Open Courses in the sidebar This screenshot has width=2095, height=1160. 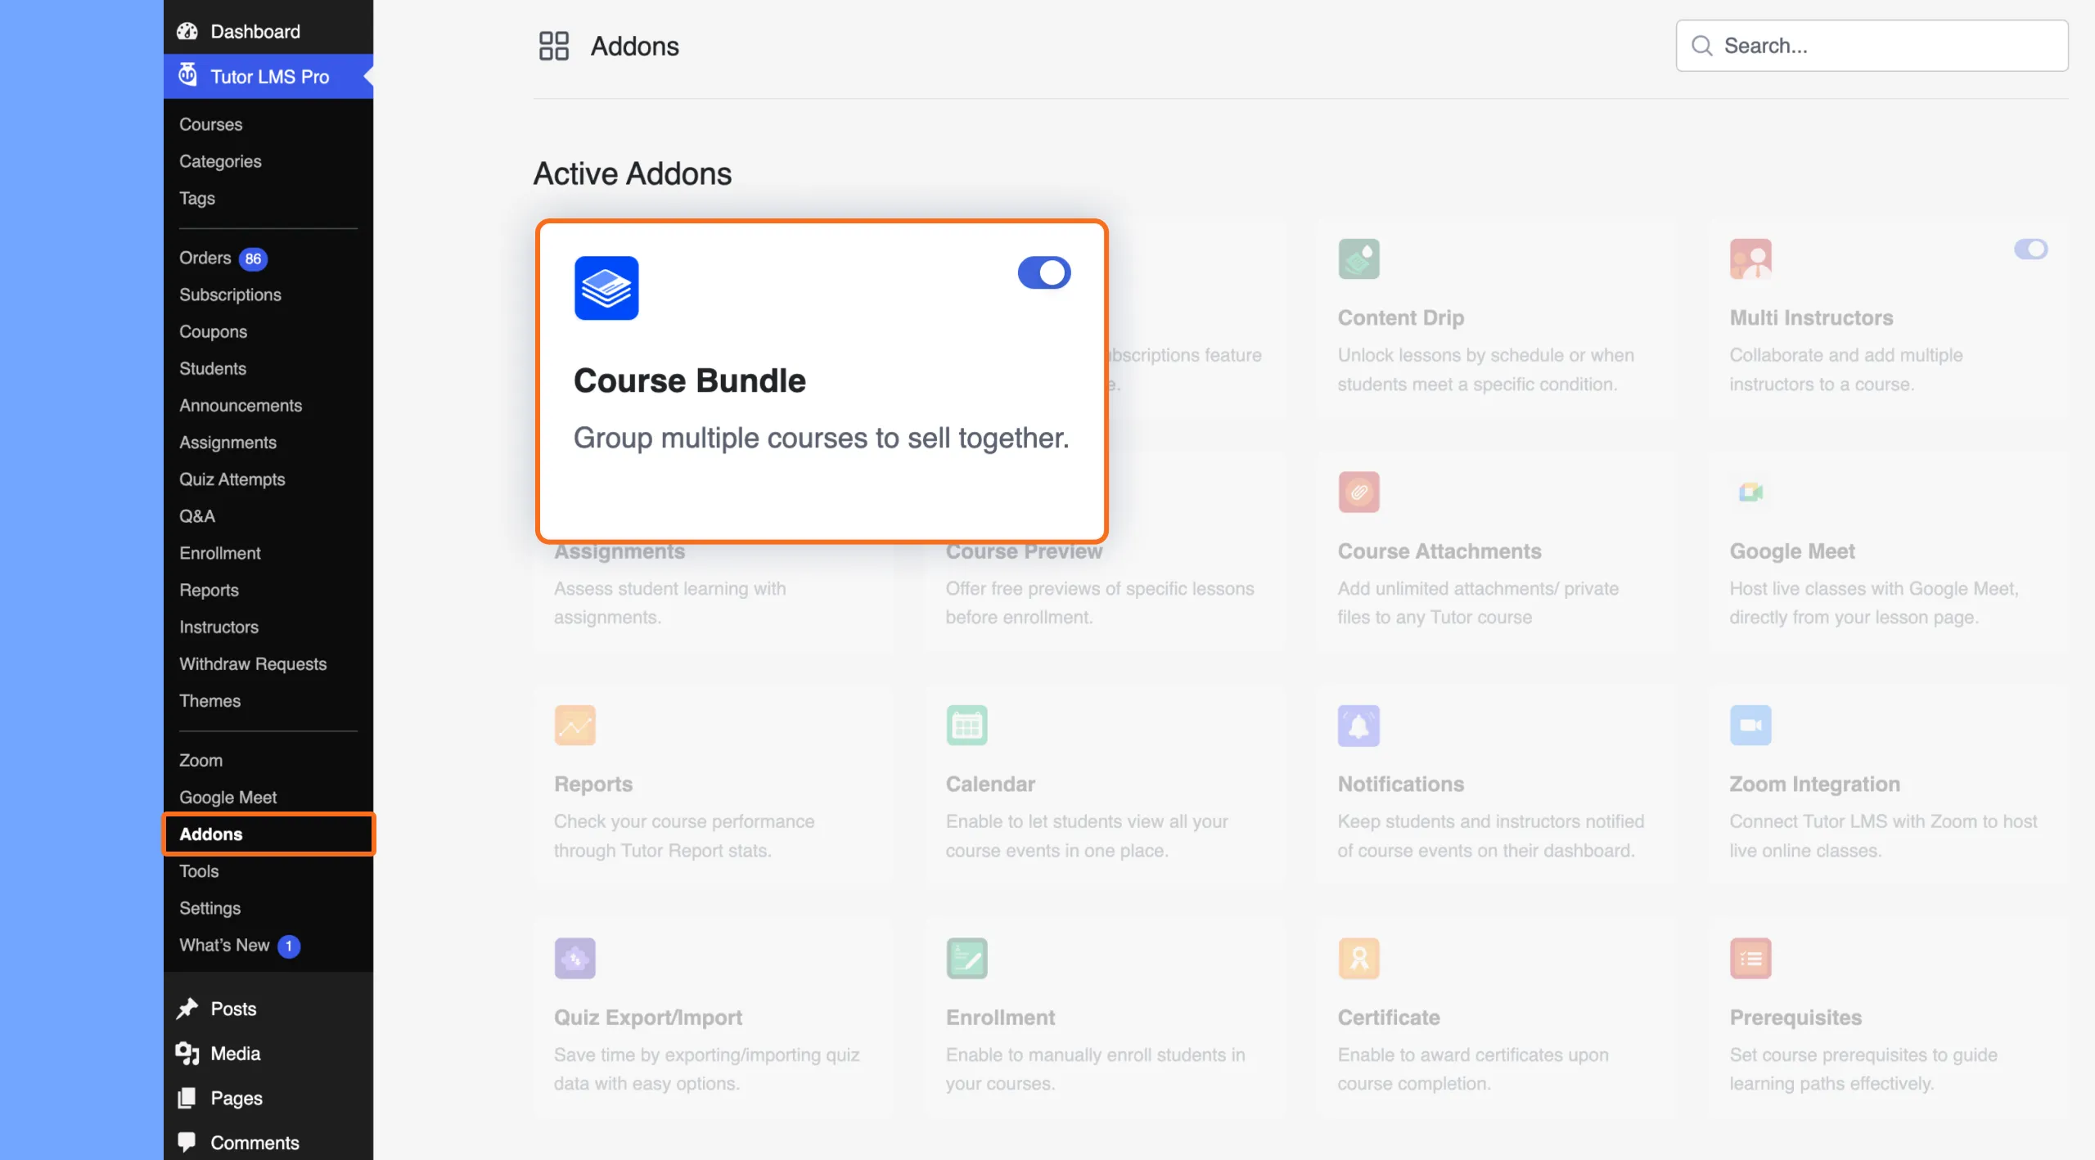(x=210, y=124)
